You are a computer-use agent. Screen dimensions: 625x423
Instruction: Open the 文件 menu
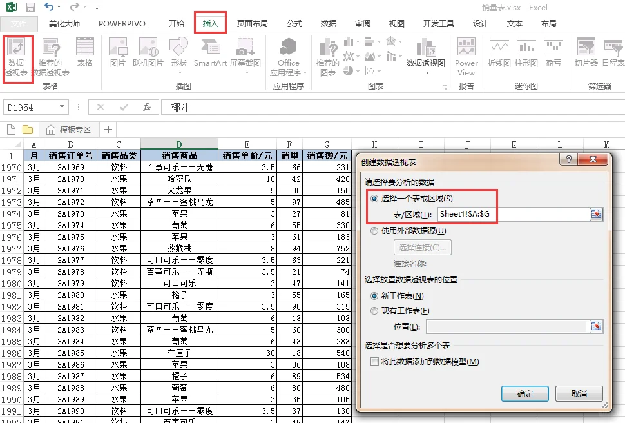pos(20,23)
